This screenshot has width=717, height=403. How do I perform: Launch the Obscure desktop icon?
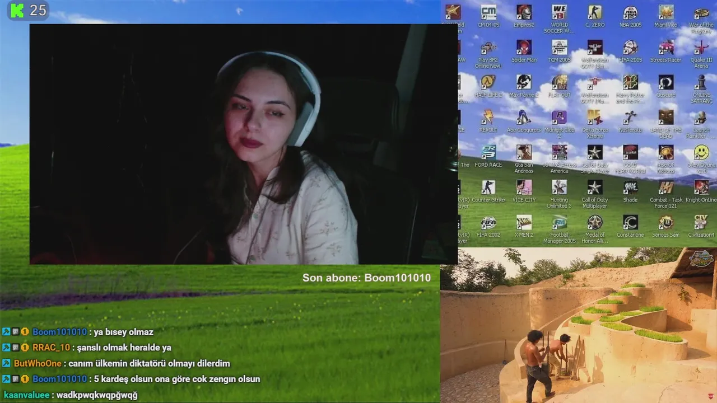[665, 87]
